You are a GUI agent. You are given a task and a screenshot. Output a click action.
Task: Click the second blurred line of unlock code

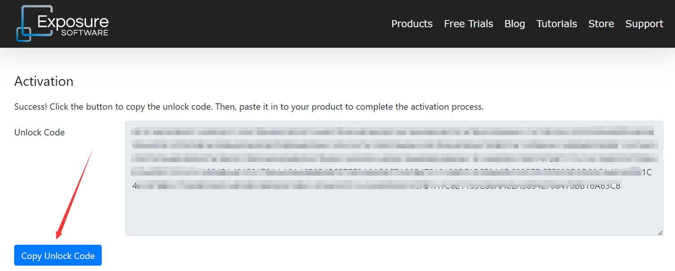click(392, 145)
